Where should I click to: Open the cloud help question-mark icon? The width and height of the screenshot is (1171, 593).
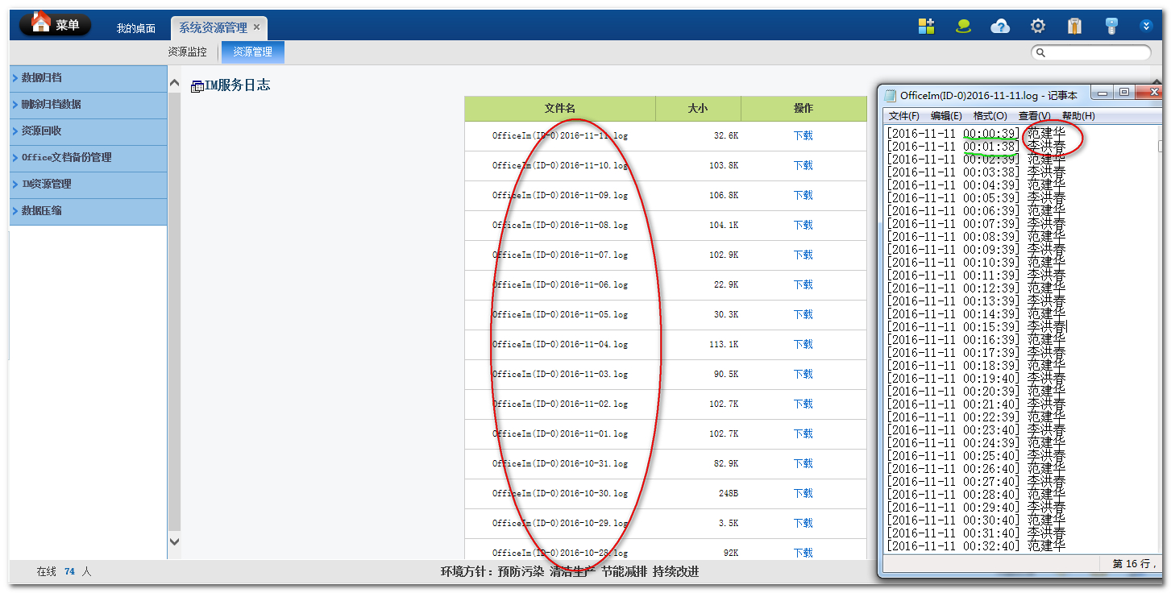tap(1000, 26)
